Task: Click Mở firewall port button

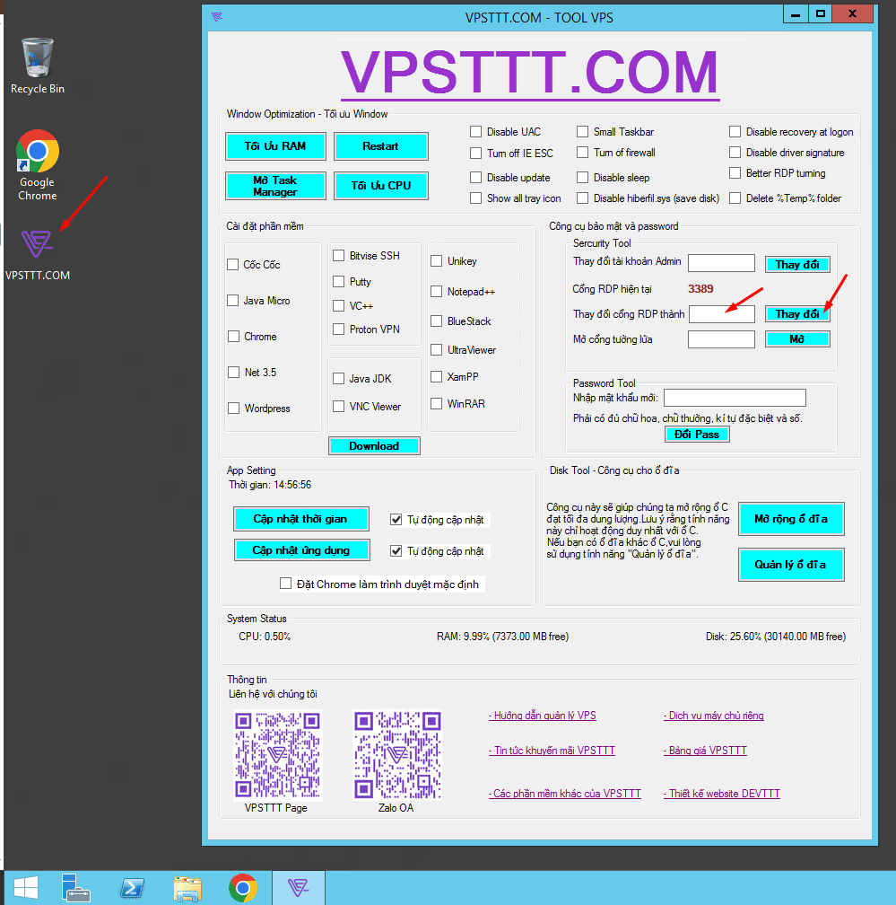Action: pyautogui.click(x=797, y=338)
